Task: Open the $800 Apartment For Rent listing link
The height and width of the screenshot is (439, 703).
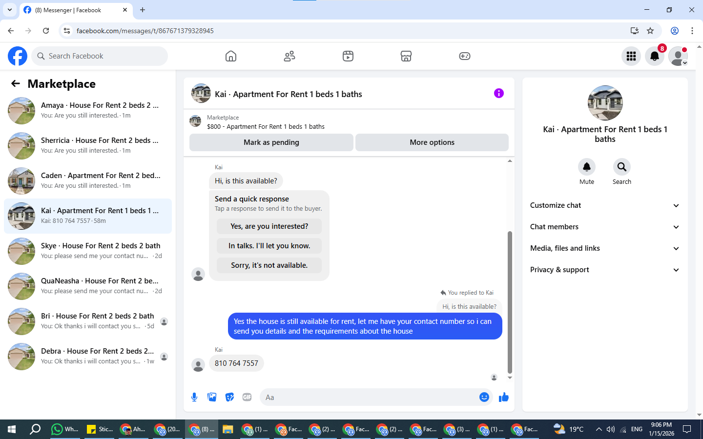Action: 266,126
